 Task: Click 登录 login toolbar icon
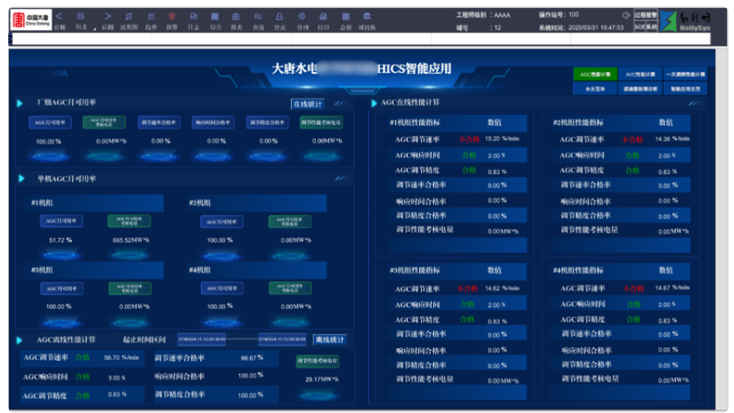(279, 20)
